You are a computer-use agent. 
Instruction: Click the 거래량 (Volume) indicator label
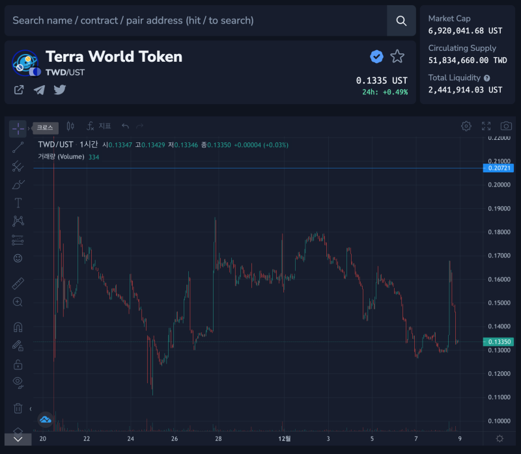pos(61,157)
